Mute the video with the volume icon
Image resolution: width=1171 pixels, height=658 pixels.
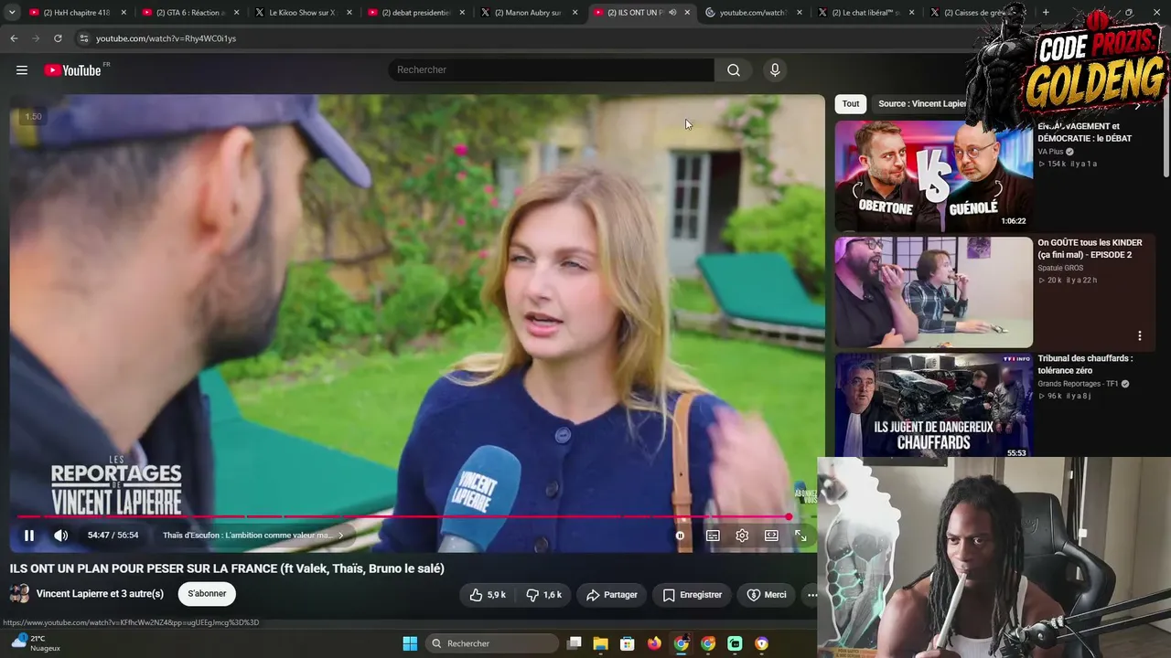coord(61,536)
